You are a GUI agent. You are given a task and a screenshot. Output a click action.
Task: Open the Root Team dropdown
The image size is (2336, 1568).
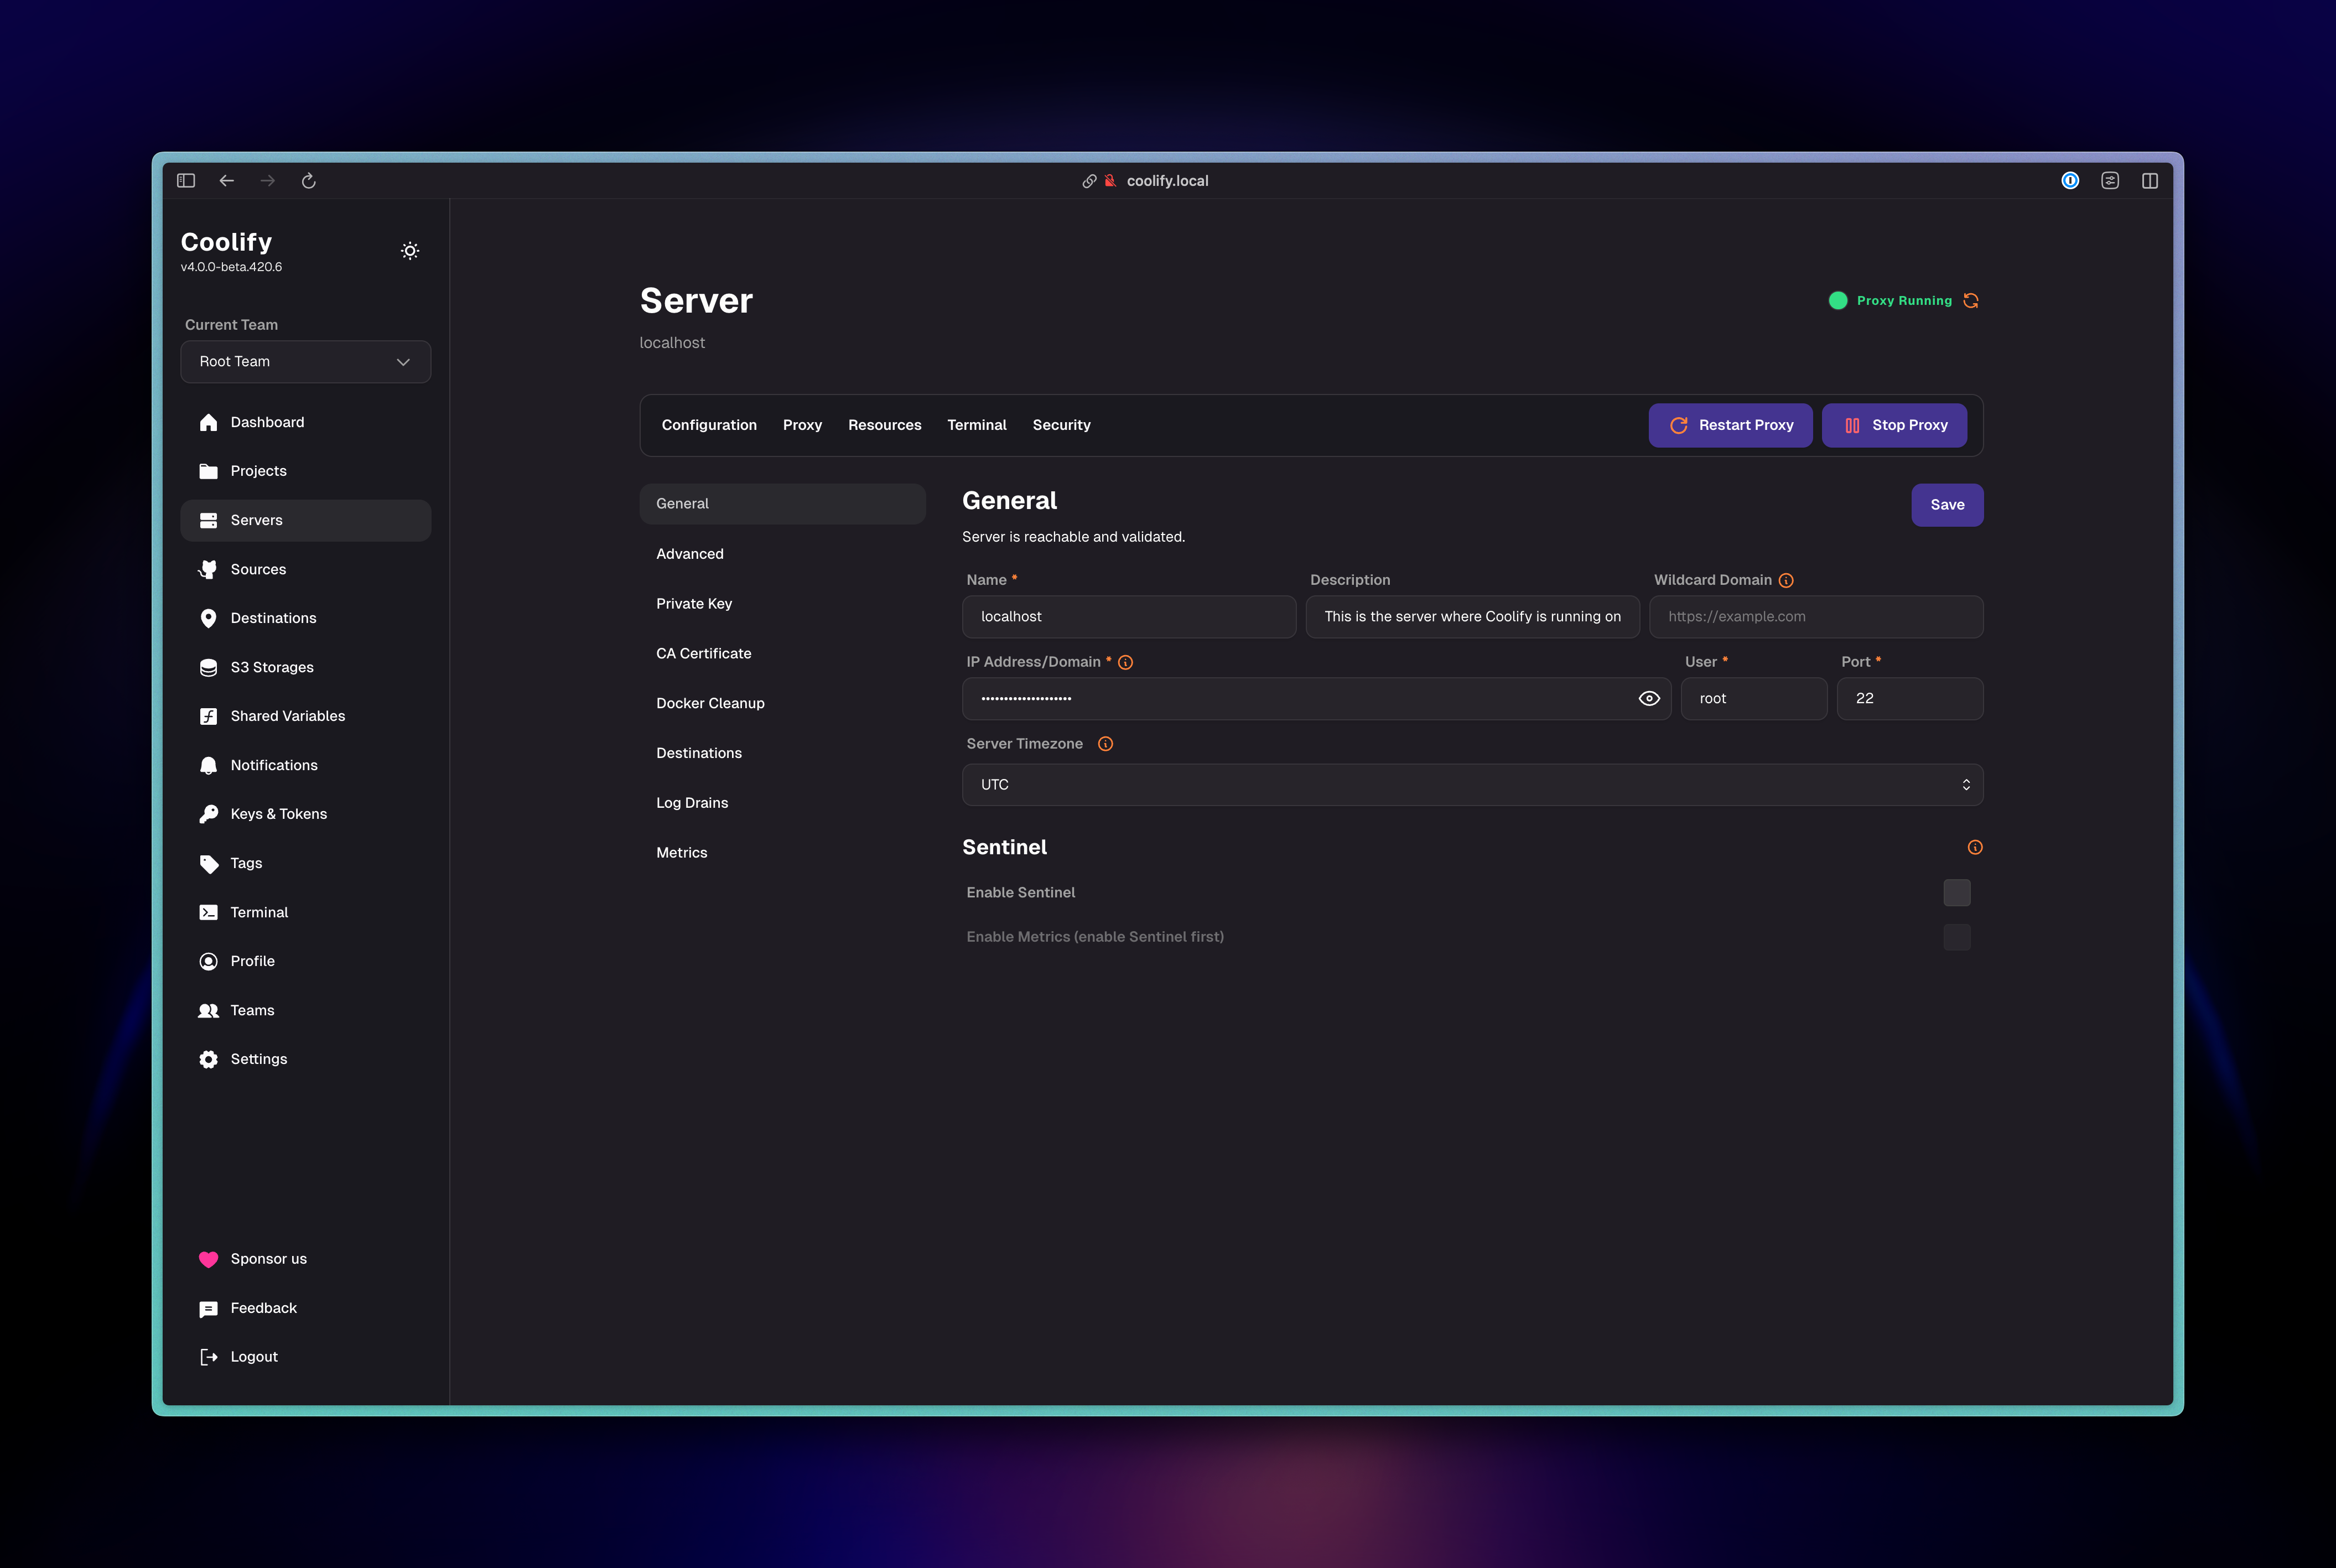coord(305,362)
